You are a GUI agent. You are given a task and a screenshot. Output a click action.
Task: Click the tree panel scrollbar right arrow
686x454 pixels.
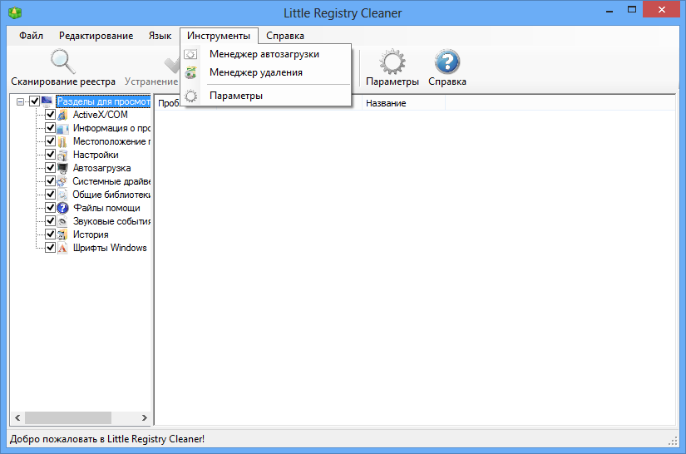pyautogui.click(x=145, y=418)
